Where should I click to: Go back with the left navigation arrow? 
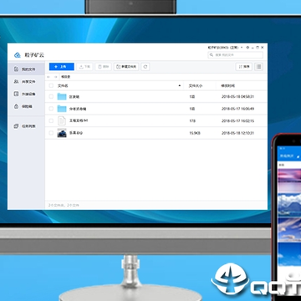tap(48, 77)
